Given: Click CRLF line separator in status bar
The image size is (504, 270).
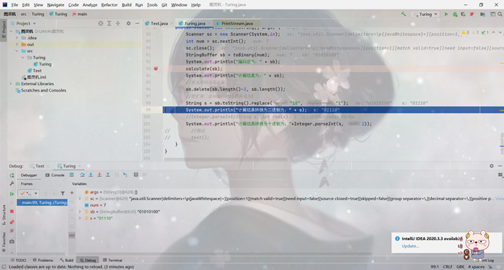Looking at the screenshot, I should (447, 267).
